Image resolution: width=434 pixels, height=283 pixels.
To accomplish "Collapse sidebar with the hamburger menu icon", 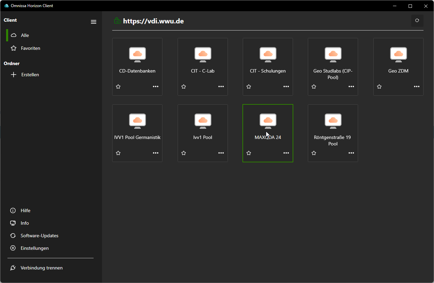I will 94,22.
